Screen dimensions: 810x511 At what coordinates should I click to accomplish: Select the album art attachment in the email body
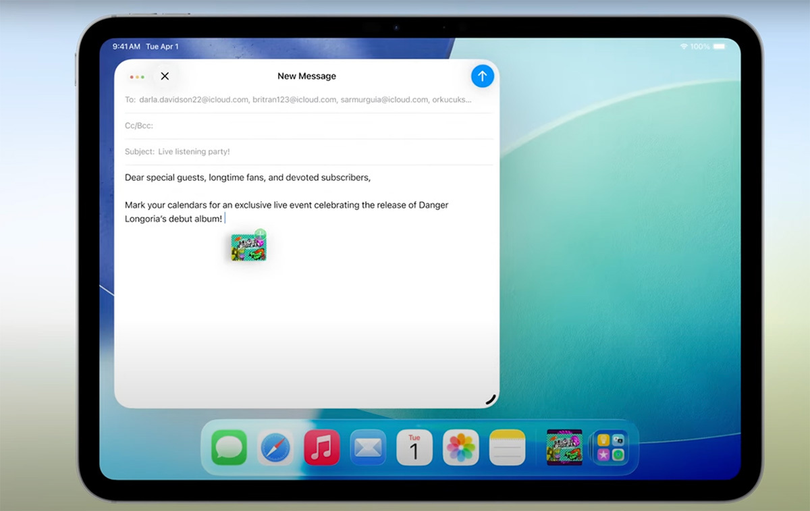tap(247, 246)
